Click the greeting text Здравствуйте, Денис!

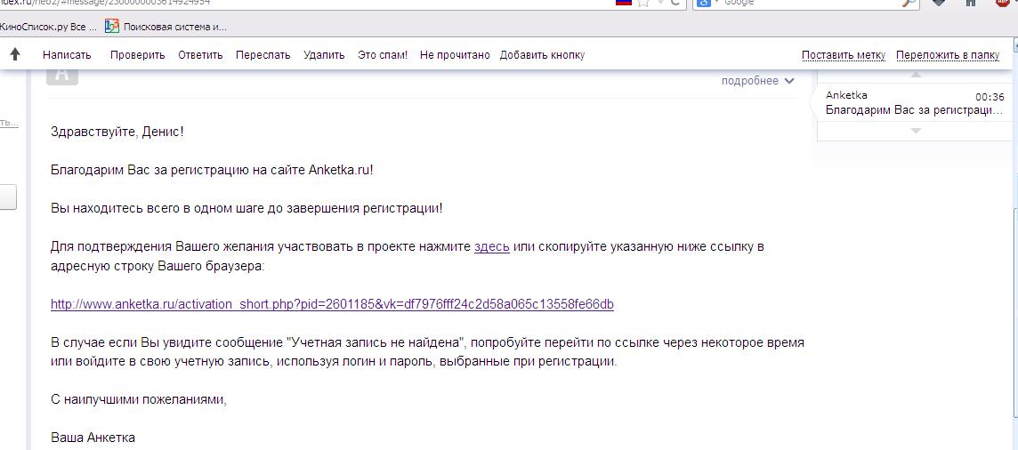pos(117,132)
